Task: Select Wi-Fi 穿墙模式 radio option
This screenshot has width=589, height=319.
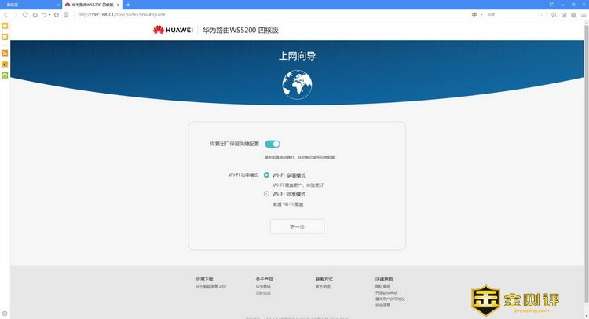Action: pos(267,174)
